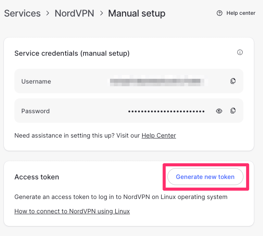
Task: Click chevron between Services and NordVPN
Action: 48,13
